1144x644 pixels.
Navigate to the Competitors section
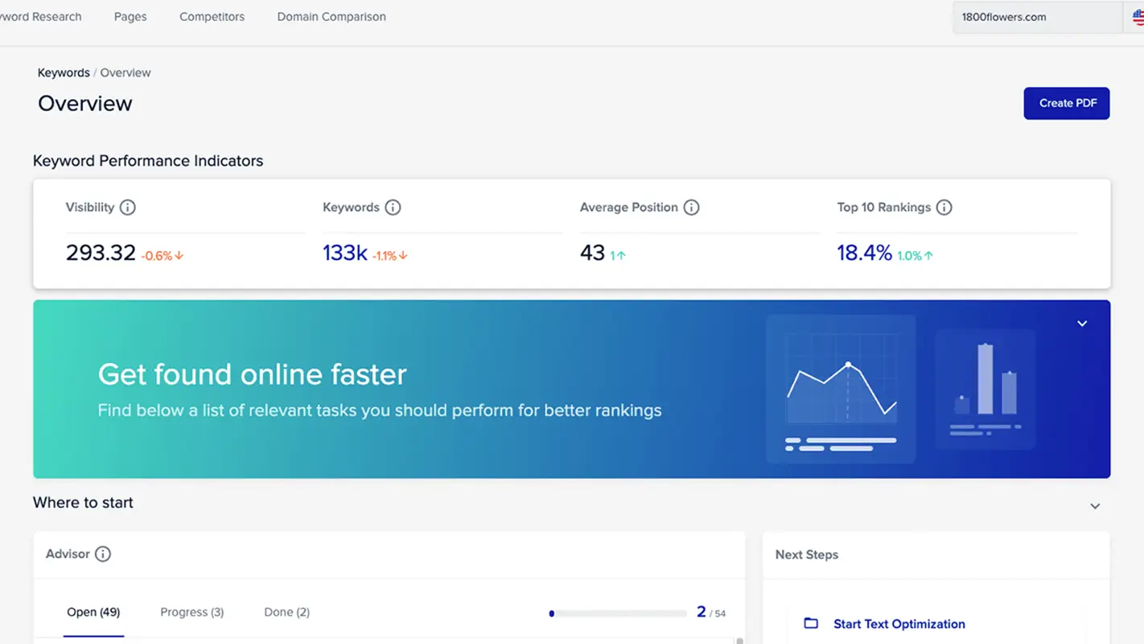[x=212, y=16]
